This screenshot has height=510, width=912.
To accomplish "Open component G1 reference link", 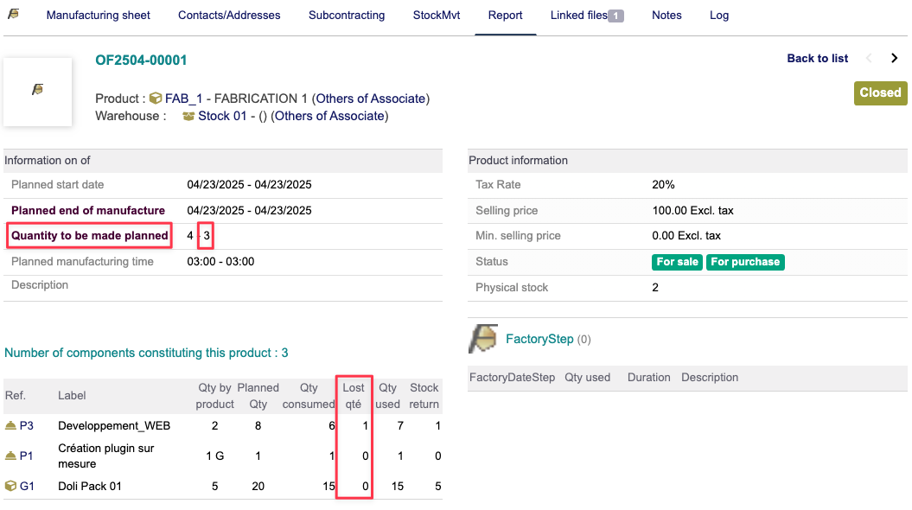I will [27, 486].
